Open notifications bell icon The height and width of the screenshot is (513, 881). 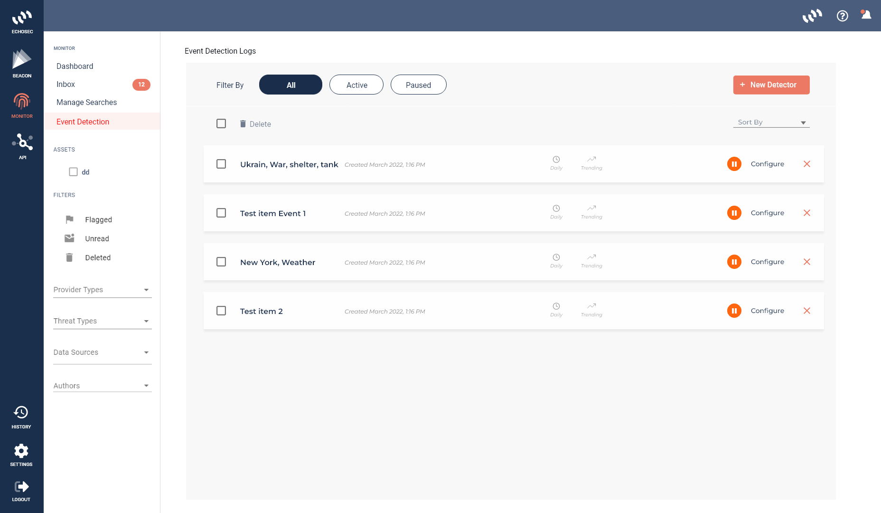pos(866,15)
